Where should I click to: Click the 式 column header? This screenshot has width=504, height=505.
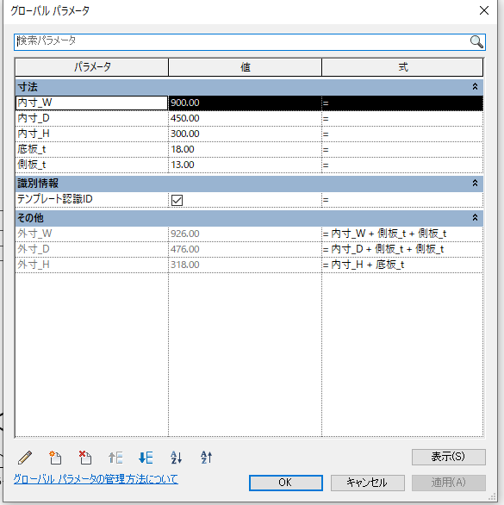[402, 67]
